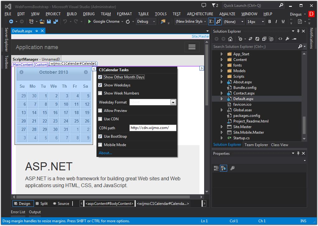This screenshot has width=318, height=226.
Task: Open the FILE menu
Action: [x=8, y=14]
